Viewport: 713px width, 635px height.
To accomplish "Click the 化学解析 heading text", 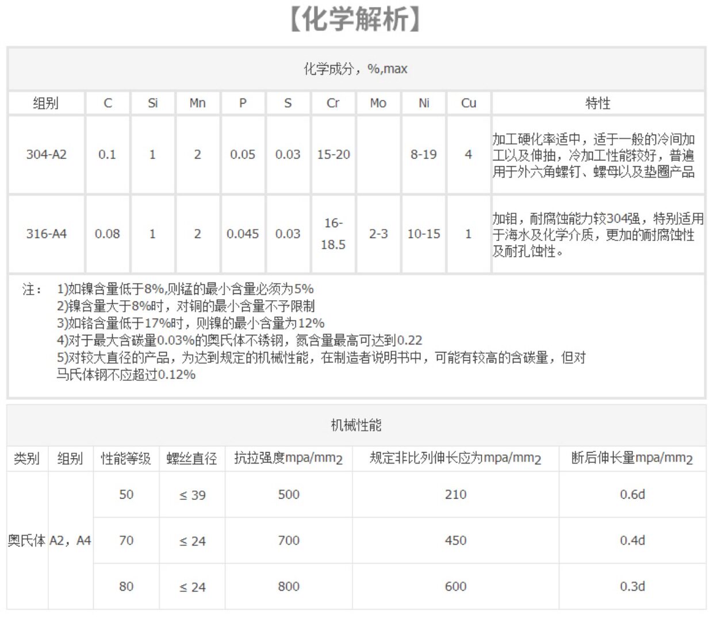I will point(356,19).
